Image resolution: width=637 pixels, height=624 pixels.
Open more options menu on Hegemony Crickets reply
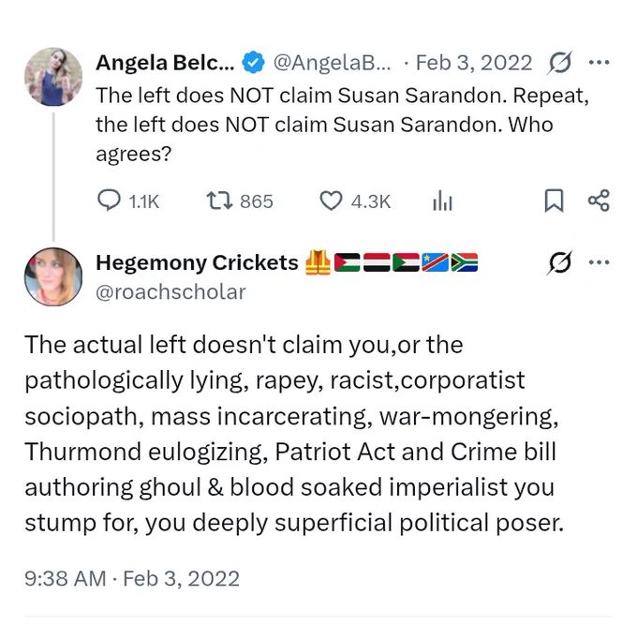600,262
